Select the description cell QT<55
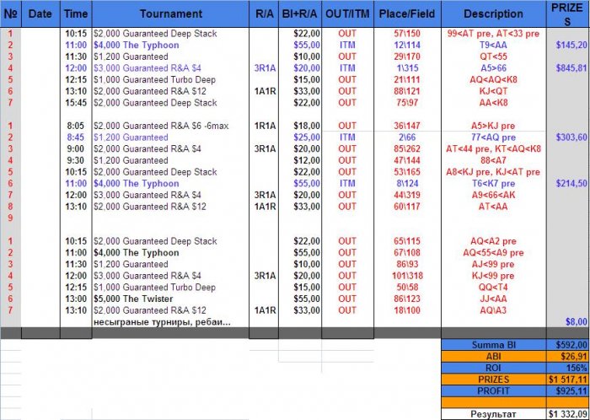590x420 pixels. coord(493,57)
